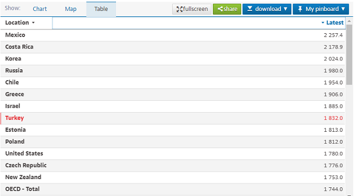Image resolution: width=354 pixels, height=196 pixels.
Task: Open the My pinboard dropdown
Action: pos(321,9)
